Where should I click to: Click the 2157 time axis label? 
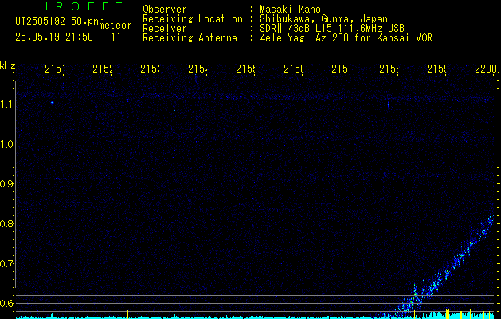(341, 69)
